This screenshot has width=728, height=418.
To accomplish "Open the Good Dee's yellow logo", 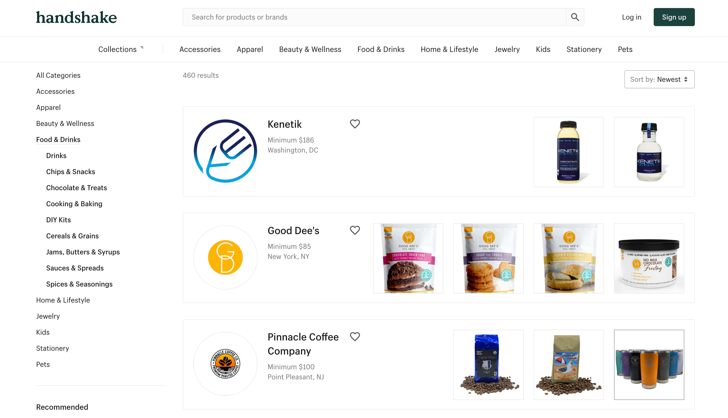I will tap(225, 257).
